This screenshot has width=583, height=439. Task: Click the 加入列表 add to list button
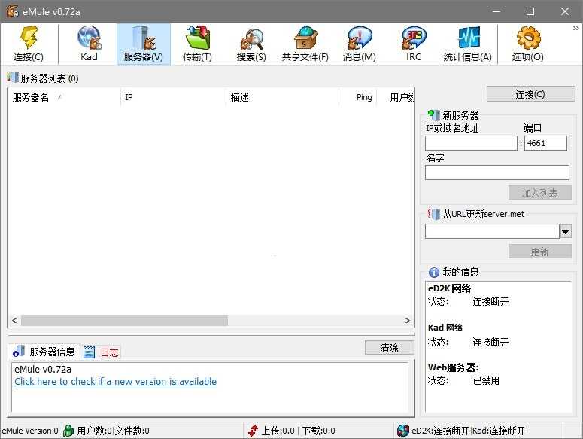539,193
